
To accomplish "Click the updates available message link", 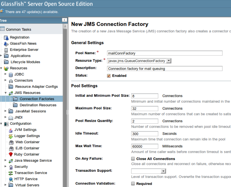I will tap(32, 12).
